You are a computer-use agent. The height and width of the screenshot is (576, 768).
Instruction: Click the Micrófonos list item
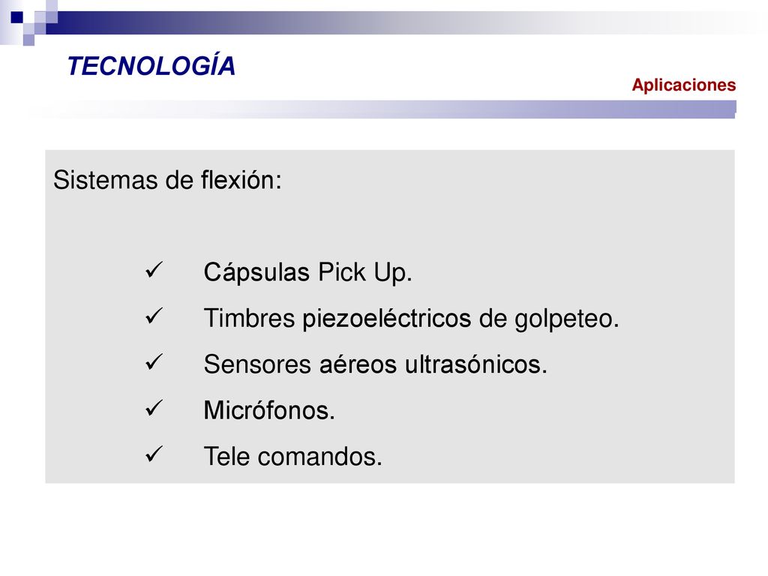pos(269,410)
